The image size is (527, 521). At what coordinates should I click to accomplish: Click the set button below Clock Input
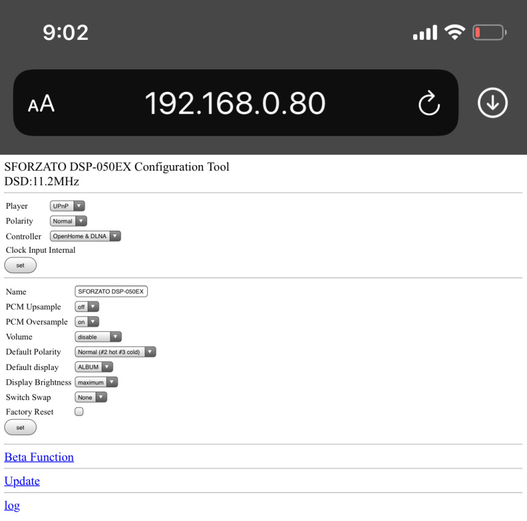[20, 265]
